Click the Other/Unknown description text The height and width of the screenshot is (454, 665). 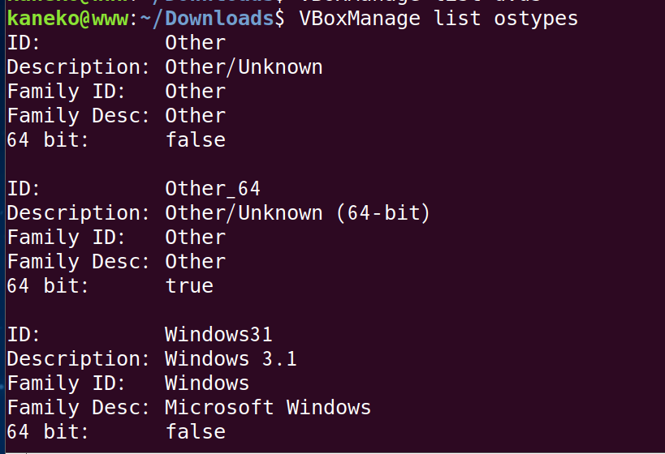pyautogui.click(x=244, y=67)
